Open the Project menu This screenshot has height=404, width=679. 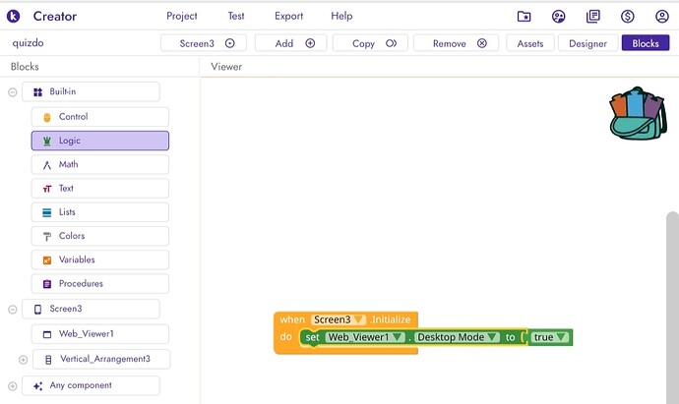coord(182,16)
